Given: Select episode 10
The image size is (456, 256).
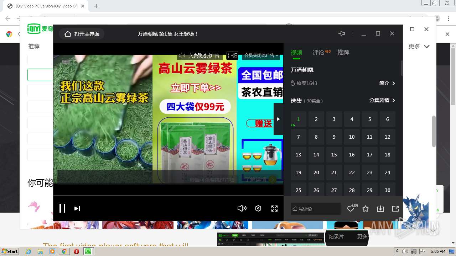Looking at the screenshot, I should (x=352, y=137).
